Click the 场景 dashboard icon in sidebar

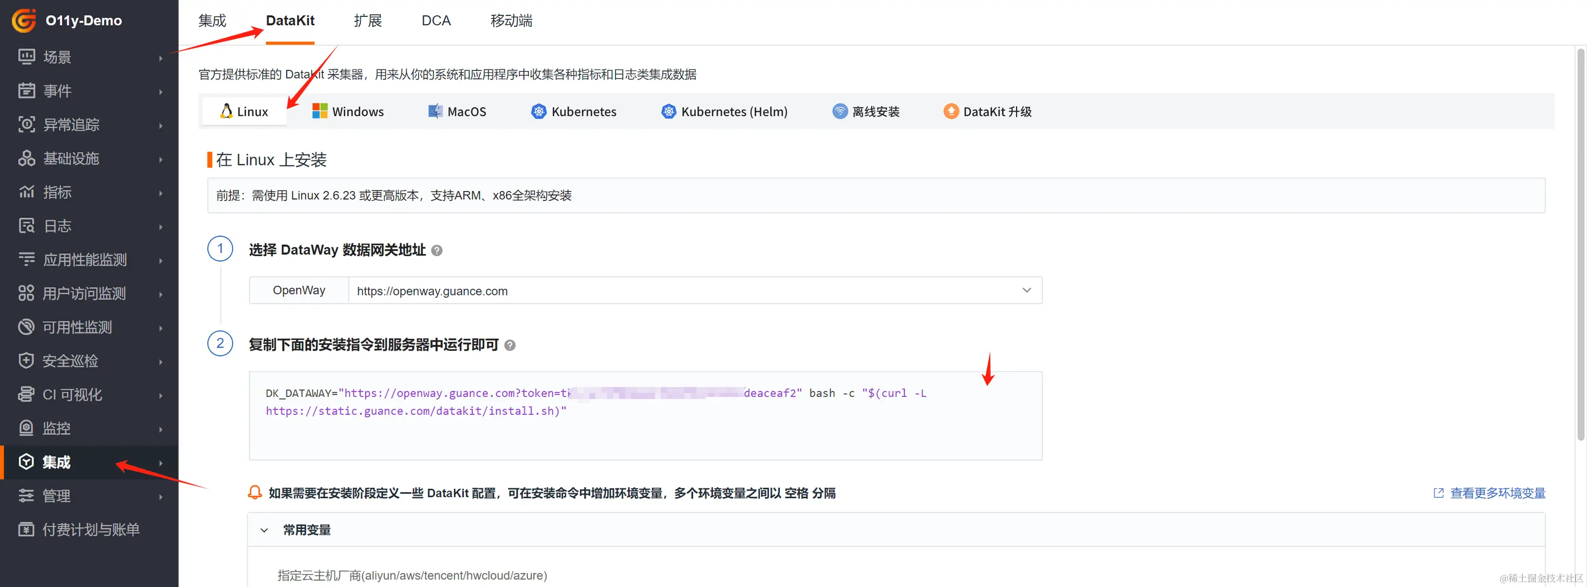[x=26, y=57]
